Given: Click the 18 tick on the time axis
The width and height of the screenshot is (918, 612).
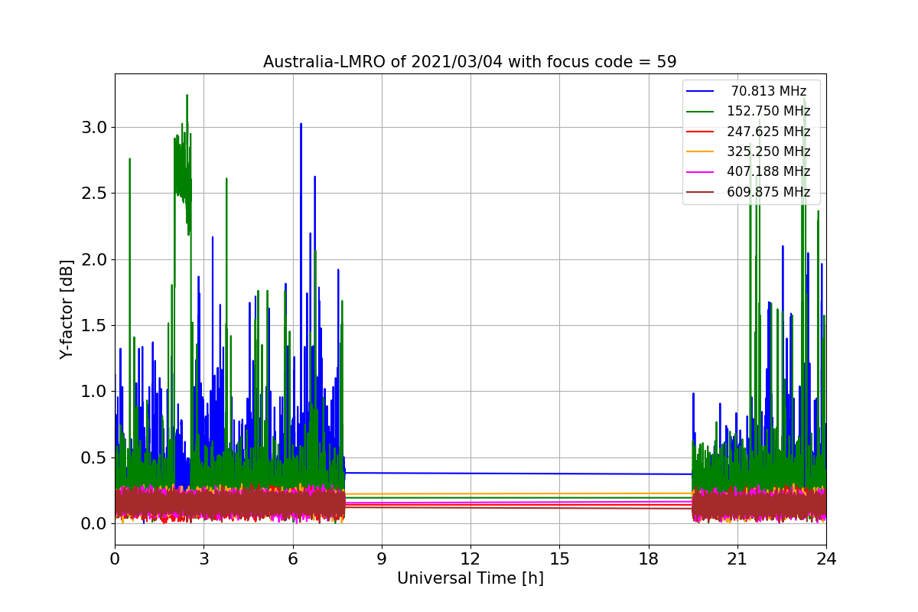Looking at the screenshot, I should click(649, 558).
